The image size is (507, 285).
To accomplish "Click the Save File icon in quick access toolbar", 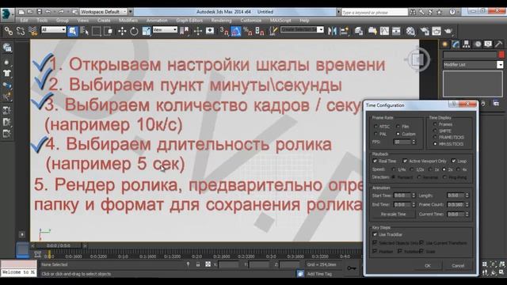I will coord(39,12).
